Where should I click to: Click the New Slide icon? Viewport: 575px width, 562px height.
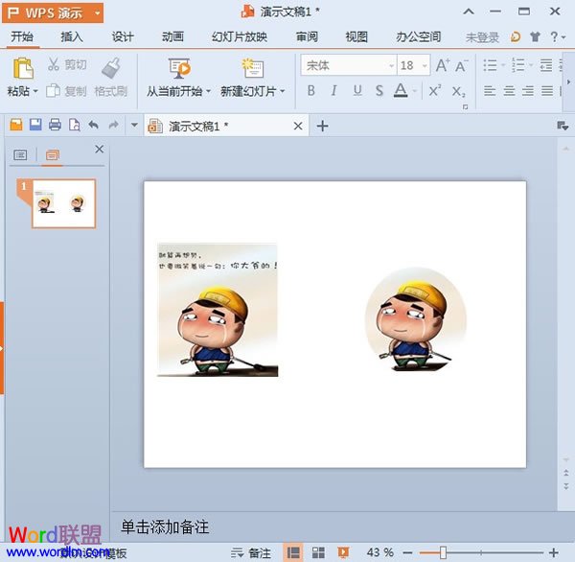pos(253,68)
